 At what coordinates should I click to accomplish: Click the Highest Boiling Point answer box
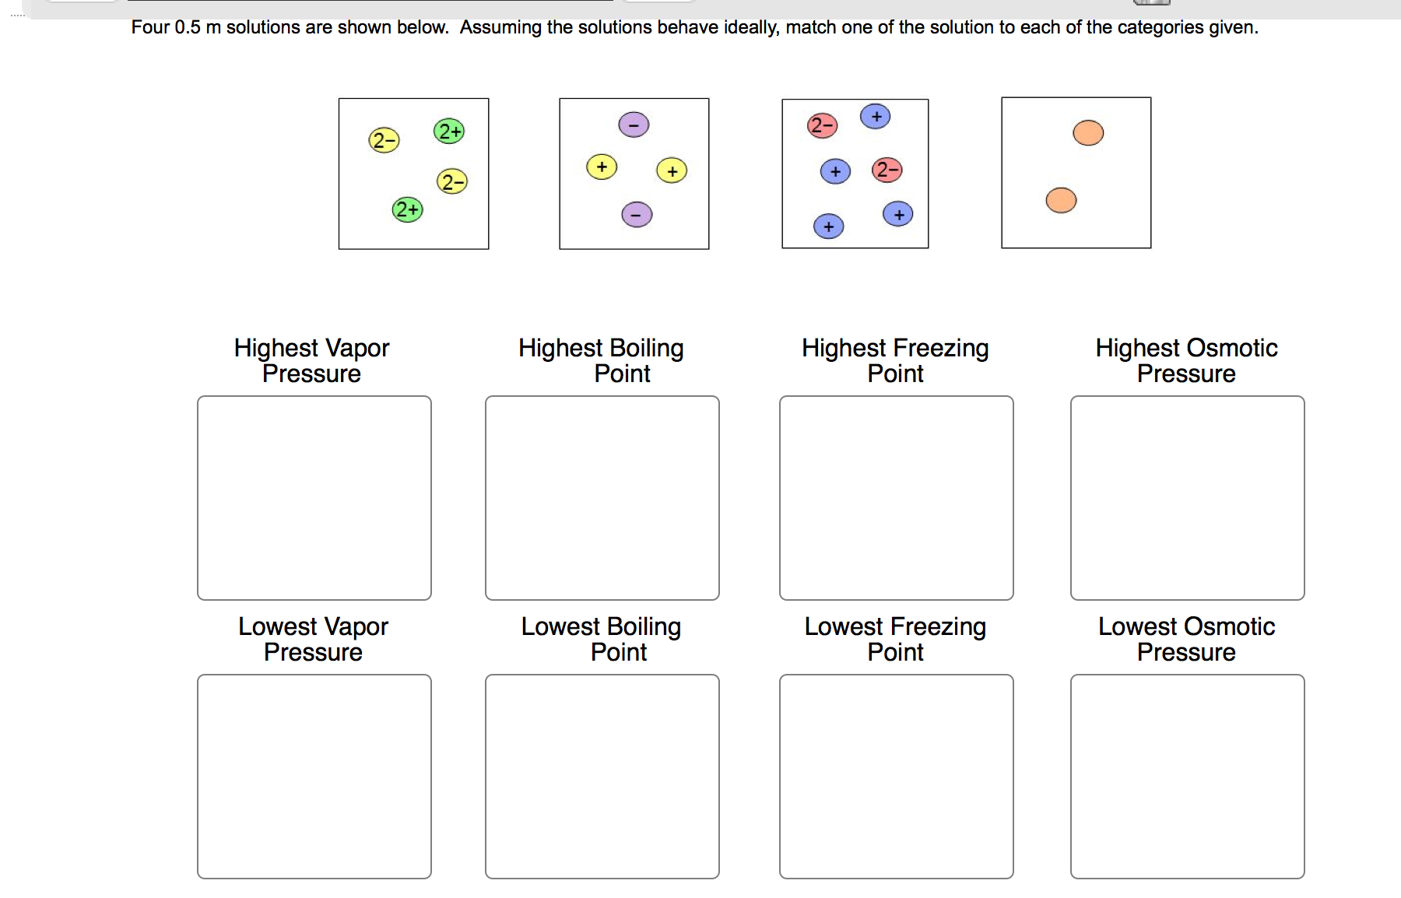[x=602, y=497]
